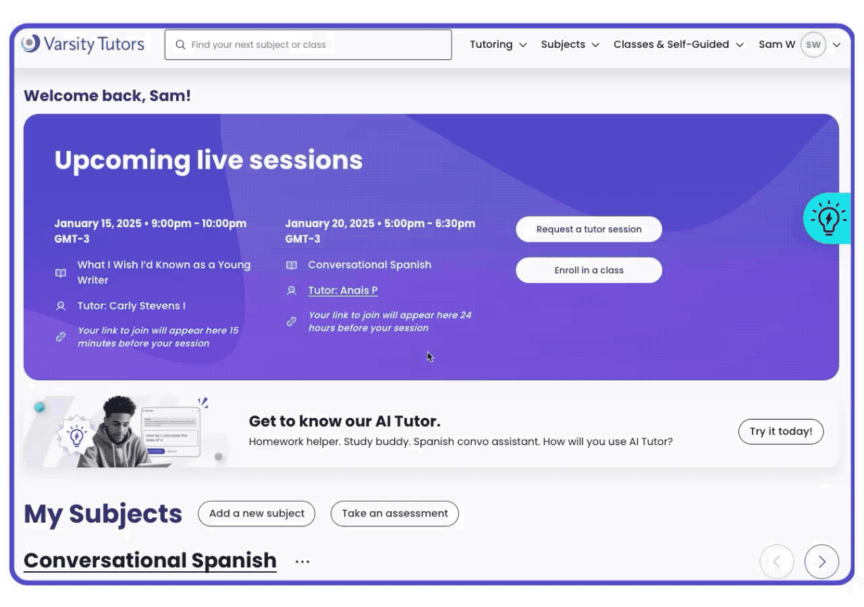Screen dimensions: 864x607
Task: Click the link icon under Anais P session
Action: (292, 322)
